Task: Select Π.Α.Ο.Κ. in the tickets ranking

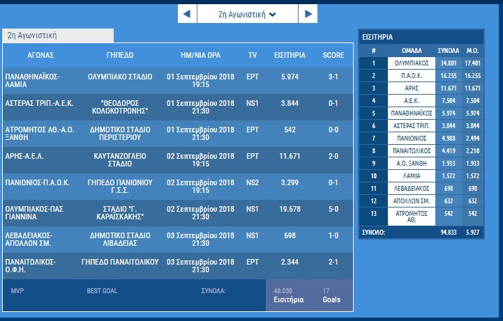Action: [410, 76]
